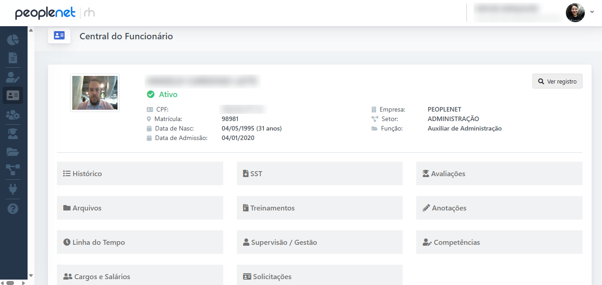602x285 pixels.
Task: Open the folder sidebar icon
Action: pos(13,152)
